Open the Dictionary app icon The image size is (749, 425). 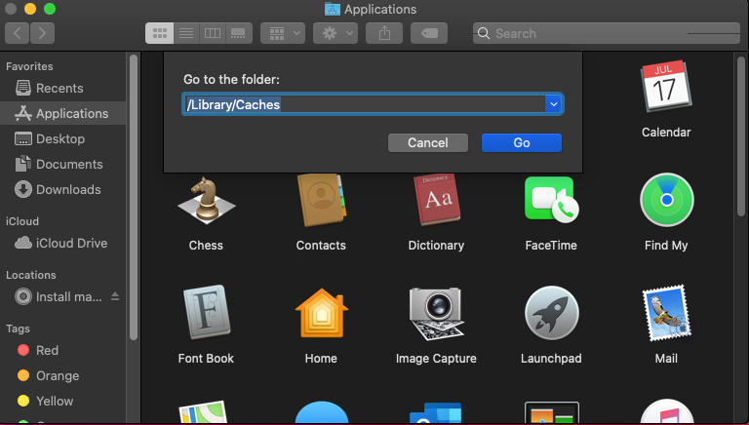(436, 200)
